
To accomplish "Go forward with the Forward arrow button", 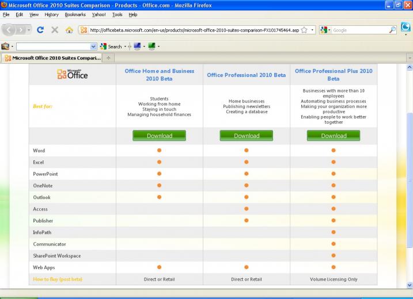I will 21,30.
